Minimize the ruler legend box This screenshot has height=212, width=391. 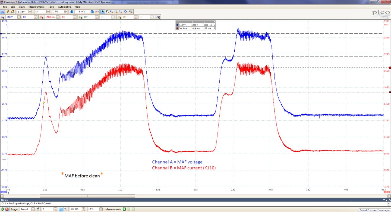(x=212, y=22)
